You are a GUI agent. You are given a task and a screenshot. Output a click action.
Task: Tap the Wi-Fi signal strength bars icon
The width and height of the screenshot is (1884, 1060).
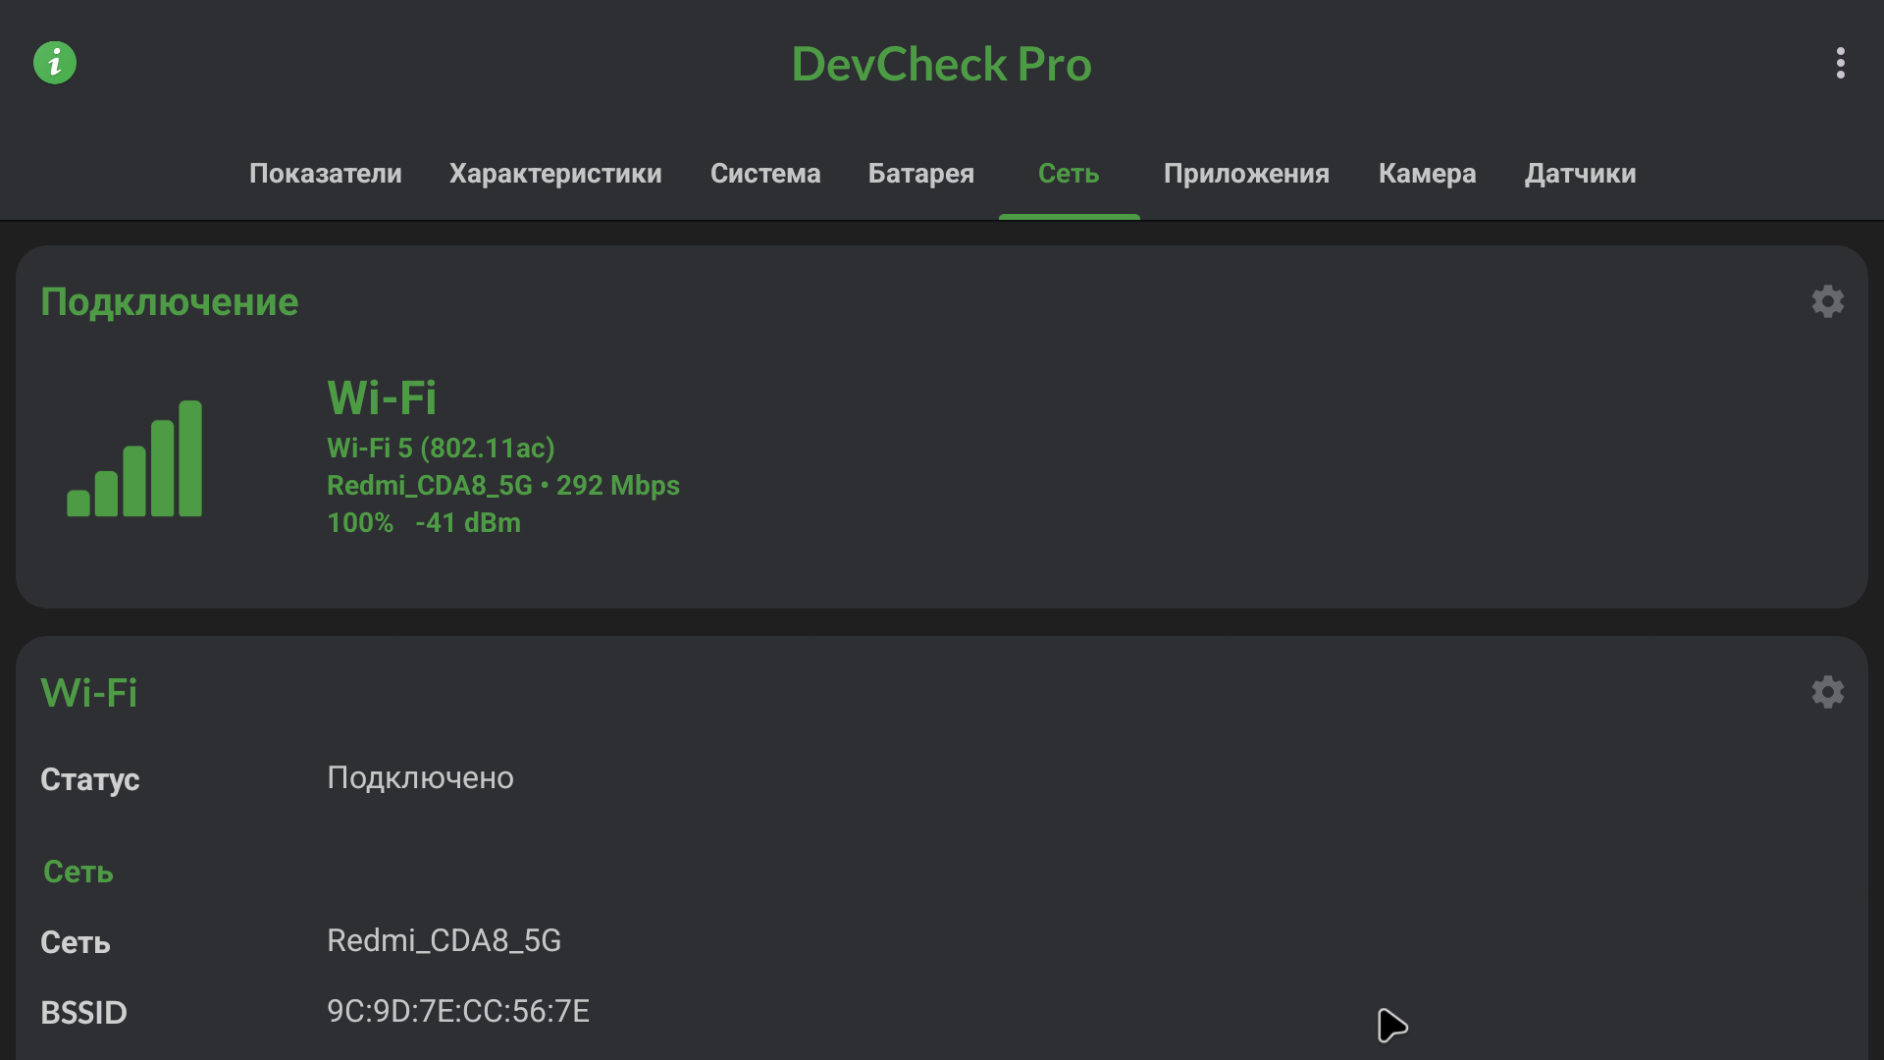pyautogui.click(x=134, y=458)
